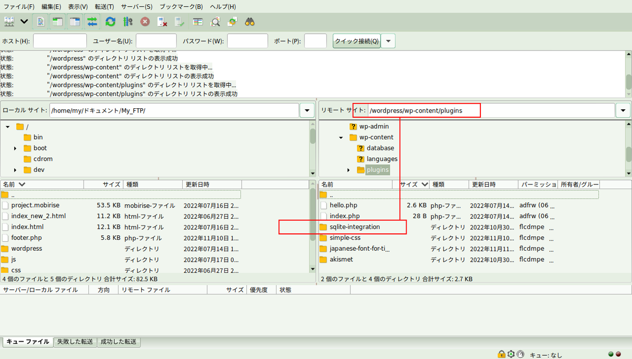Open the 編集(E) menu
The image size is (632, 359).
[51, 7]
